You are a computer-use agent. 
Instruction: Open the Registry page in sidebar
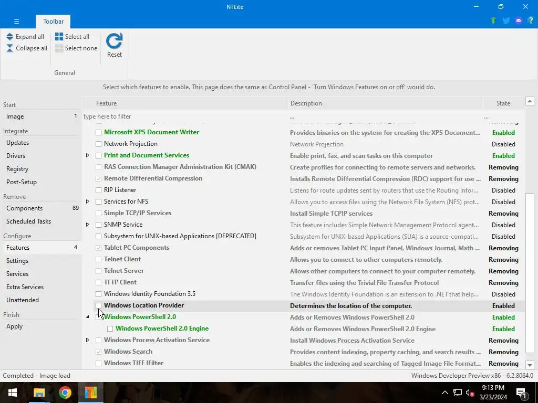[41, 169]
